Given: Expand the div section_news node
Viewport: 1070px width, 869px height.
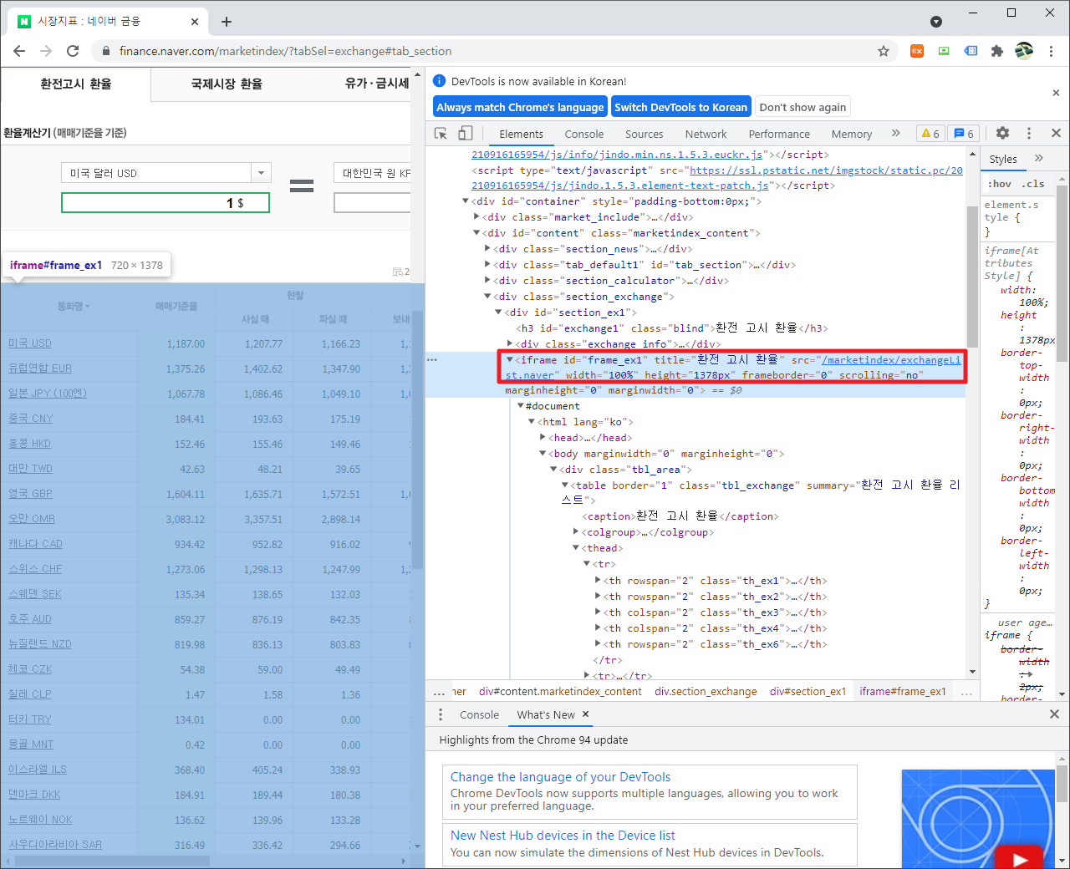Looking at the screenshot, I should coord(487,249).
